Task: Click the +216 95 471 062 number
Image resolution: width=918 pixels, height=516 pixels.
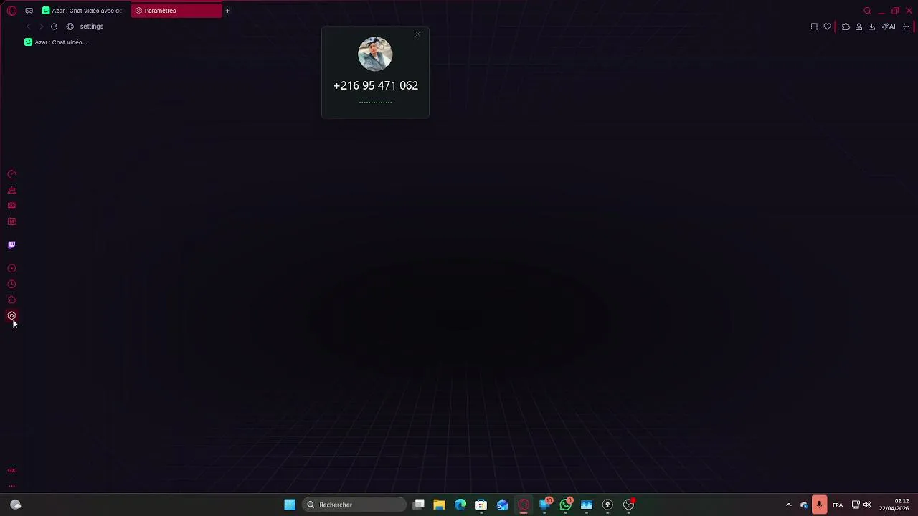Action: click(x=376, y=85)
